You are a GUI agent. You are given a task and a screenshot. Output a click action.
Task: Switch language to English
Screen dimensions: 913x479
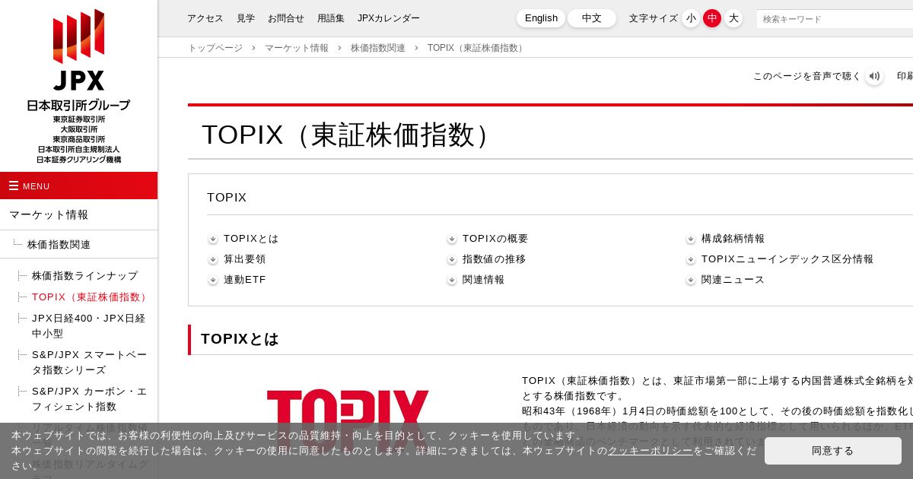[541, 18]
